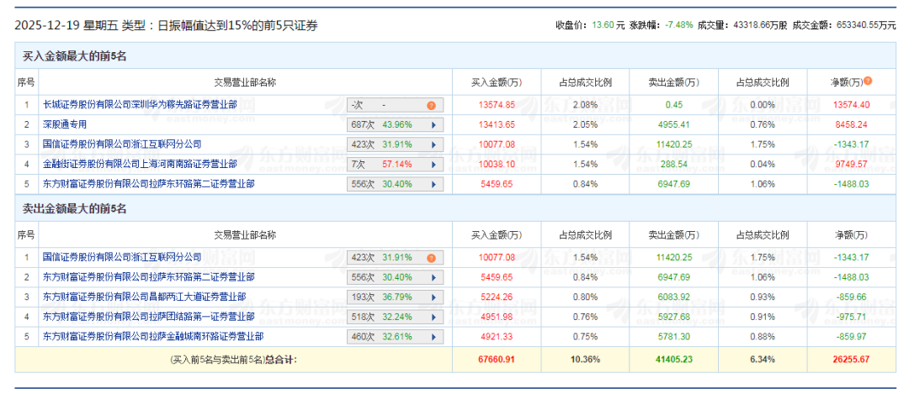The width and height of the screenshot is (909, 394).
Task: Open 拉萨东环路第二证券营业部 link in buy table
Action: pos(148,183)
